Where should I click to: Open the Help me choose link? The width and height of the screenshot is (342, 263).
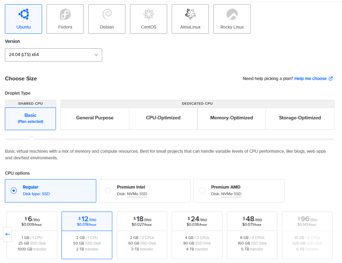pos(310,79)
